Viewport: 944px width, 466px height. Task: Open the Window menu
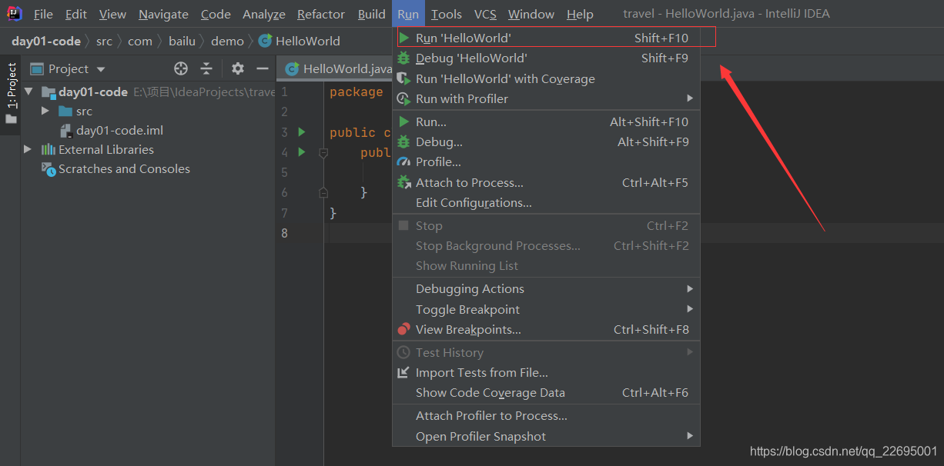coord(531,14)
